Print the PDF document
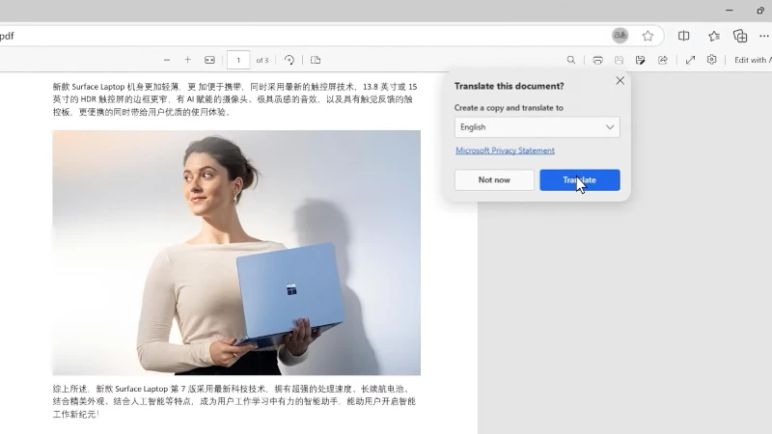The width and height of the screenshot is (772, 434). tap(597, 60)
